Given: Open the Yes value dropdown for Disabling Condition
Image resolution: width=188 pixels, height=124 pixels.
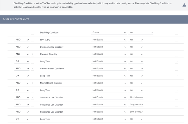Looking at the screenshot, I should 141,33.
